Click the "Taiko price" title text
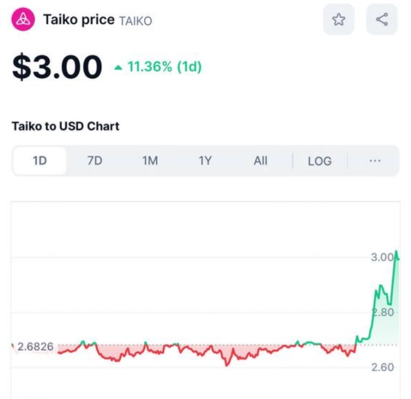The height and width of the screenshot is (399, 411). click(79, 20)
